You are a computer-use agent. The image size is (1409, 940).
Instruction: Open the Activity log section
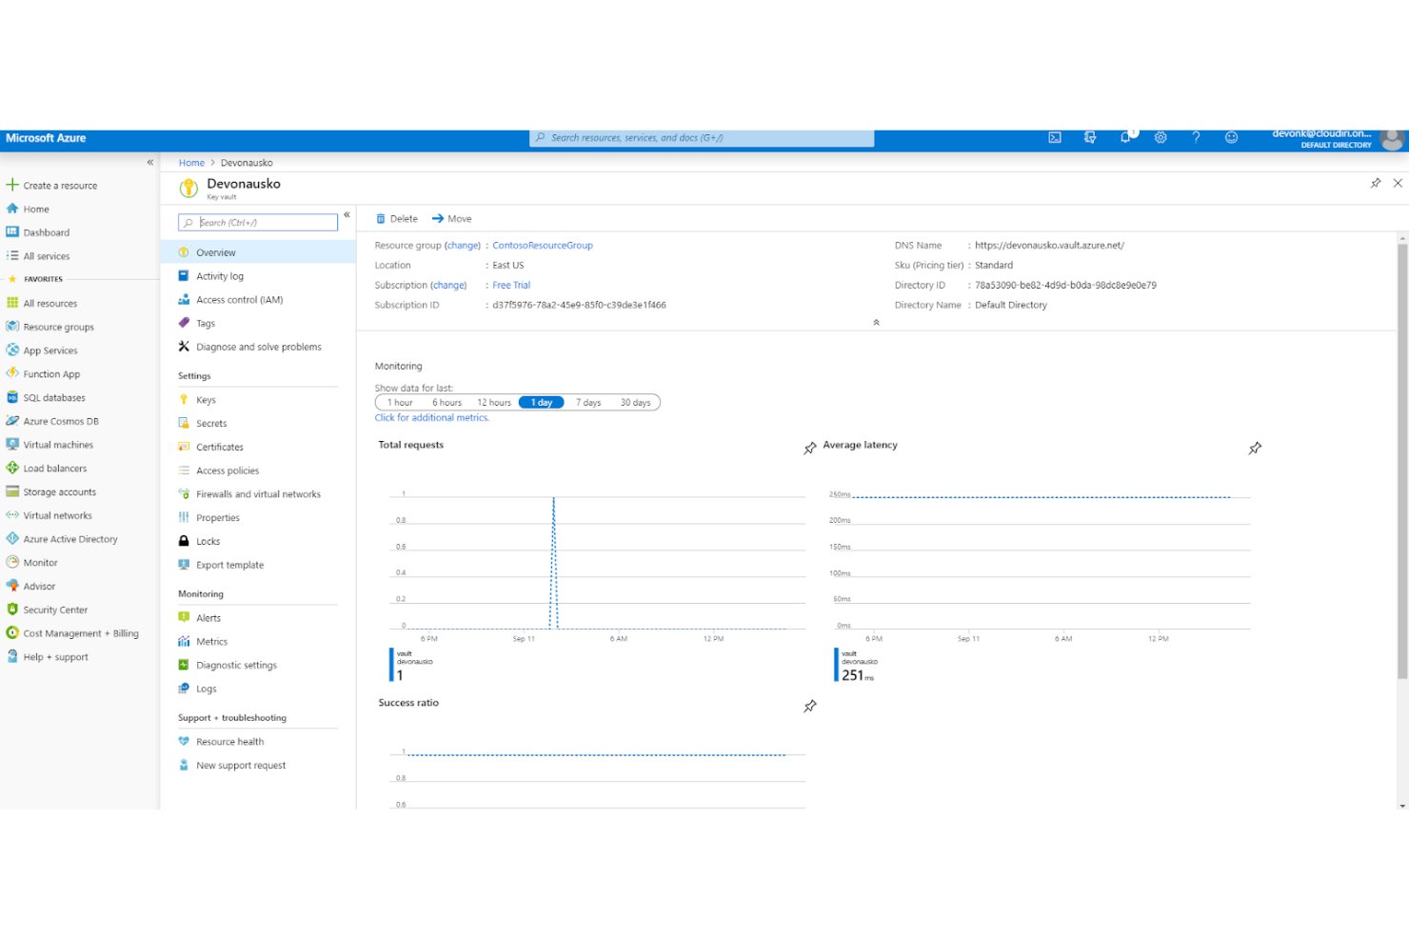[x=219, y=275]
